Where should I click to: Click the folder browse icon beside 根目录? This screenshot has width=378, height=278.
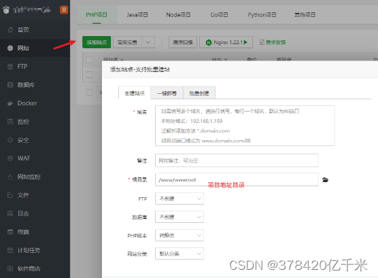click(x=325, y=180)
